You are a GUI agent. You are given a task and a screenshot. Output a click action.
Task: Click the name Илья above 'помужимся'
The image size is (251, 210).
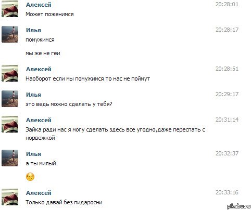pos(33,30)
